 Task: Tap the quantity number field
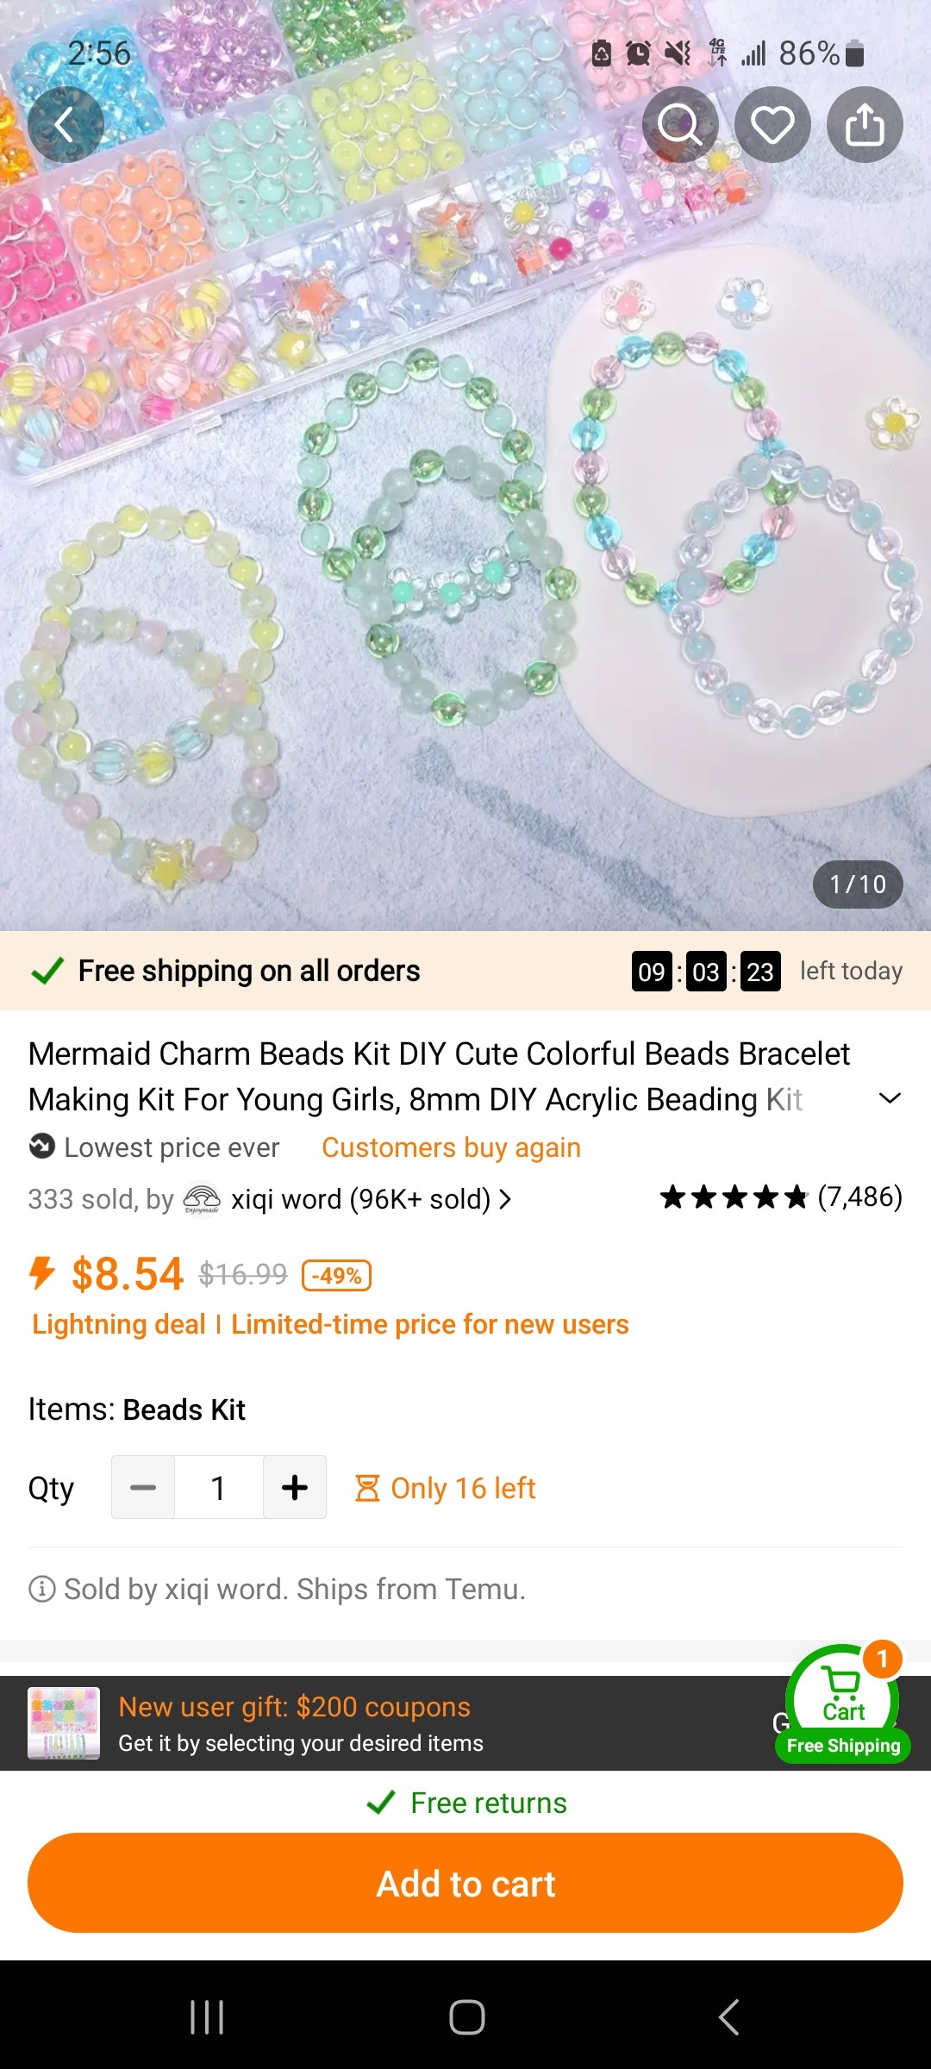pyautogui.click(x=219, y=1487)
